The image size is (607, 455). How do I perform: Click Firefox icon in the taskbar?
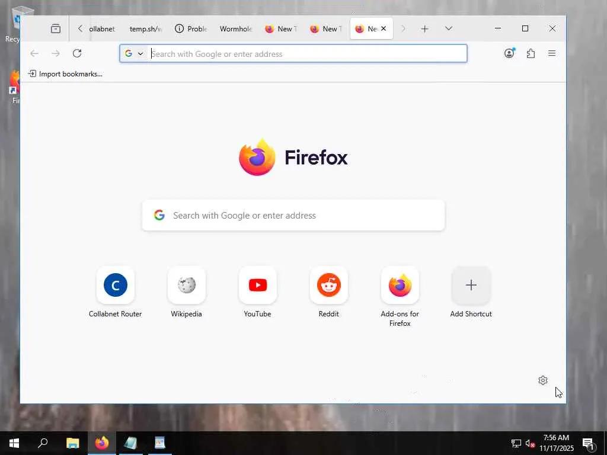102,443
